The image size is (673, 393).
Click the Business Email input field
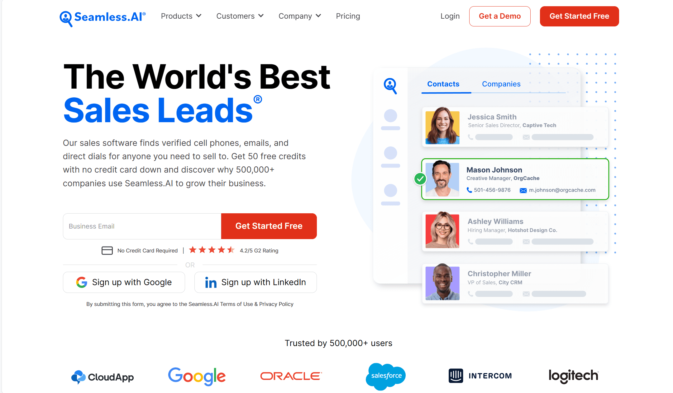pos(141,226)
